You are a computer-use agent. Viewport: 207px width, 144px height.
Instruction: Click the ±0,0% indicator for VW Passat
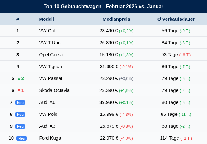coord(126,79)
